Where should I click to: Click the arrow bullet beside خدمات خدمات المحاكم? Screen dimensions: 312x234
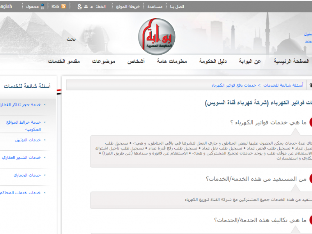pos(45,193)
